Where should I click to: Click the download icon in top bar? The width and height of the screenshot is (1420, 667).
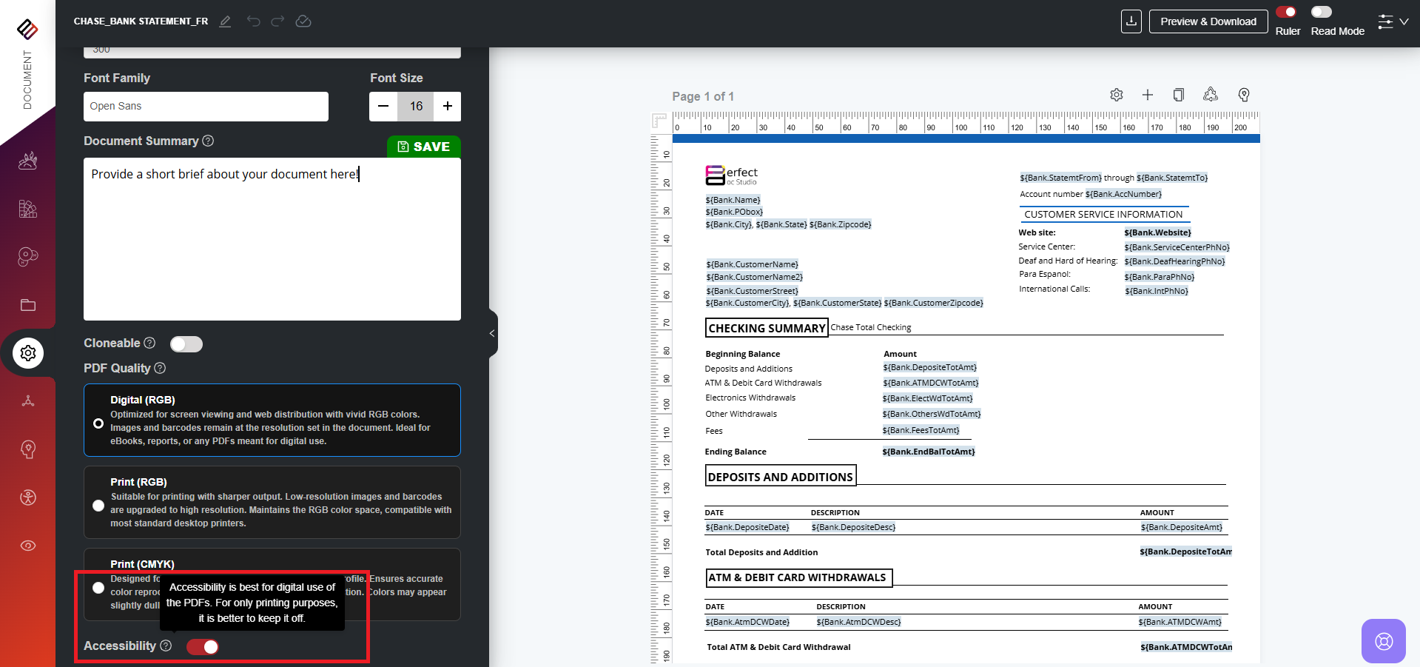(x=1131, y=21)
